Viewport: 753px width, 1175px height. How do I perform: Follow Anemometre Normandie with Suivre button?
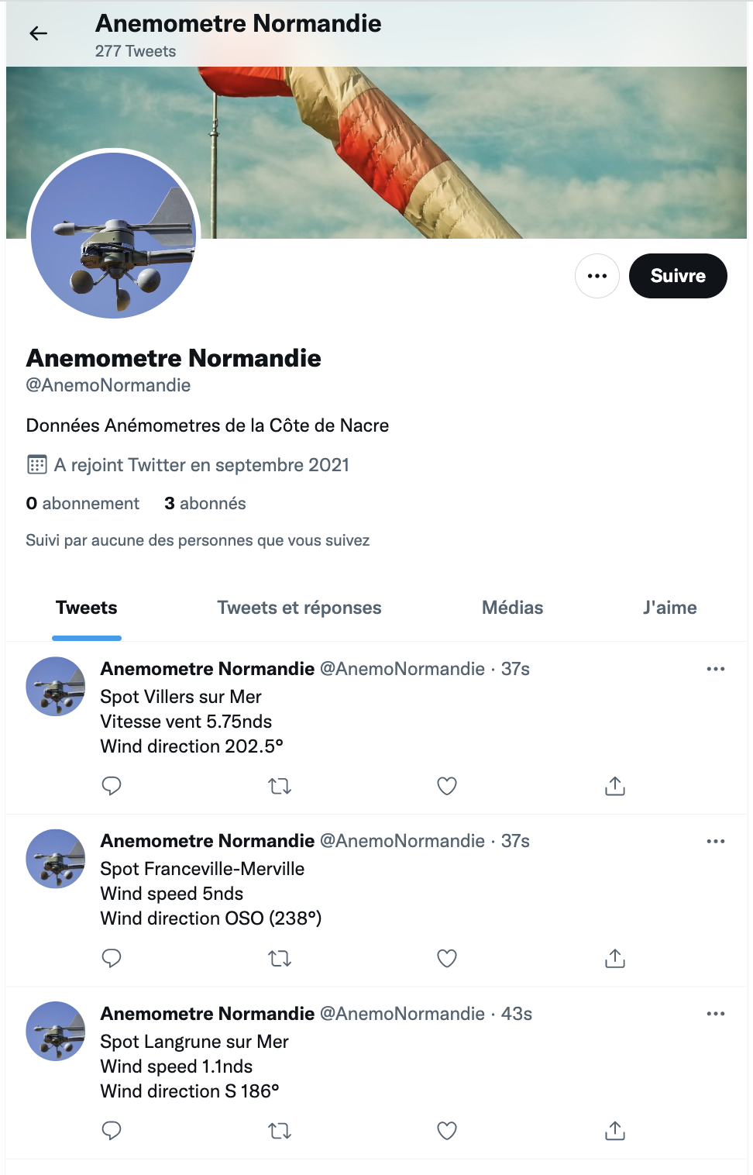(678, 276)
